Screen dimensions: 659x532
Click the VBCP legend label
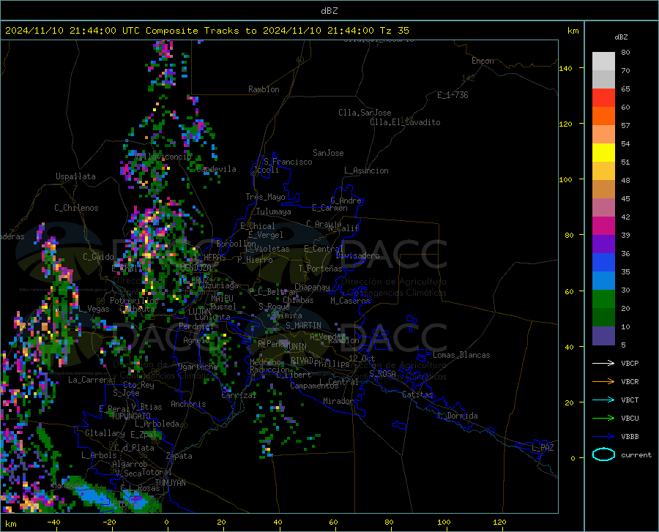(630, 363)
